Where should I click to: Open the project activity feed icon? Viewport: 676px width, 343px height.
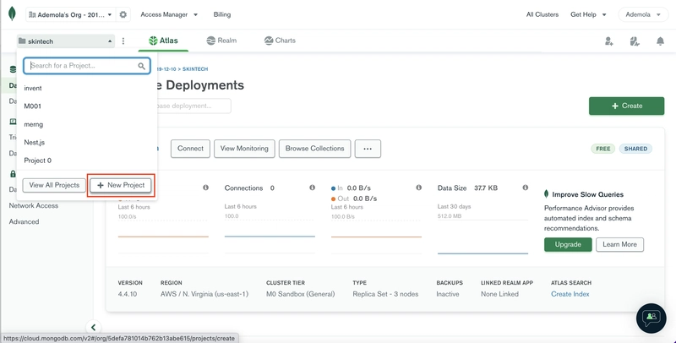635,41
